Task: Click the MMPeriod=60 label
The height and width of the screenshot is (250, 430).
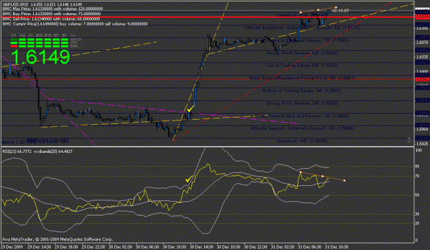Action: pyautogui.click(x=47, y=141)
